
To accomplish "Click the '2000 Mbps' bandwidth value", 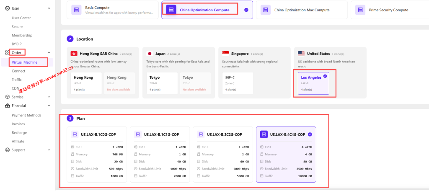I will (x=241, y=169).
